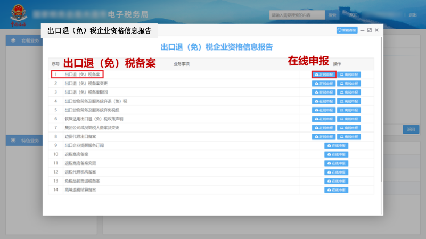Viewport: 426px width, 239px height.
Task: Click the 退出 logout link
Action: tap(413, 15)
